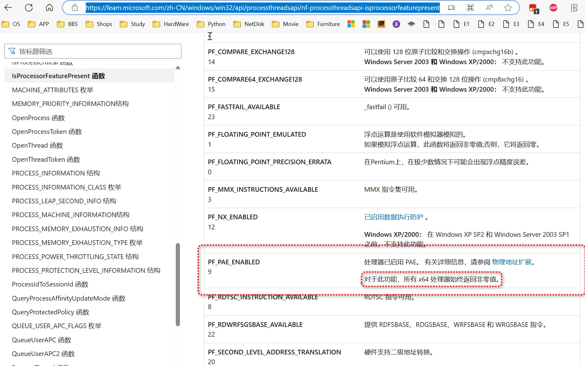
Task: Open PROCESS_MEMORY_EXHAUSTION_INFO 结构 in the sidebar
Action: pyautogui.click(x=78, y=229)
